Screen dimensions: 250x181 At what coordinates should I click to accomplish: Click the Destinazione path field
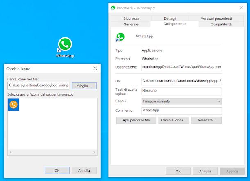pos(182,67)
